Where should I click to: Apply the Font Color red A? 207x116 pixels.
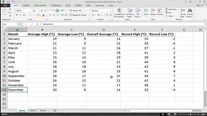click(43, 15)
